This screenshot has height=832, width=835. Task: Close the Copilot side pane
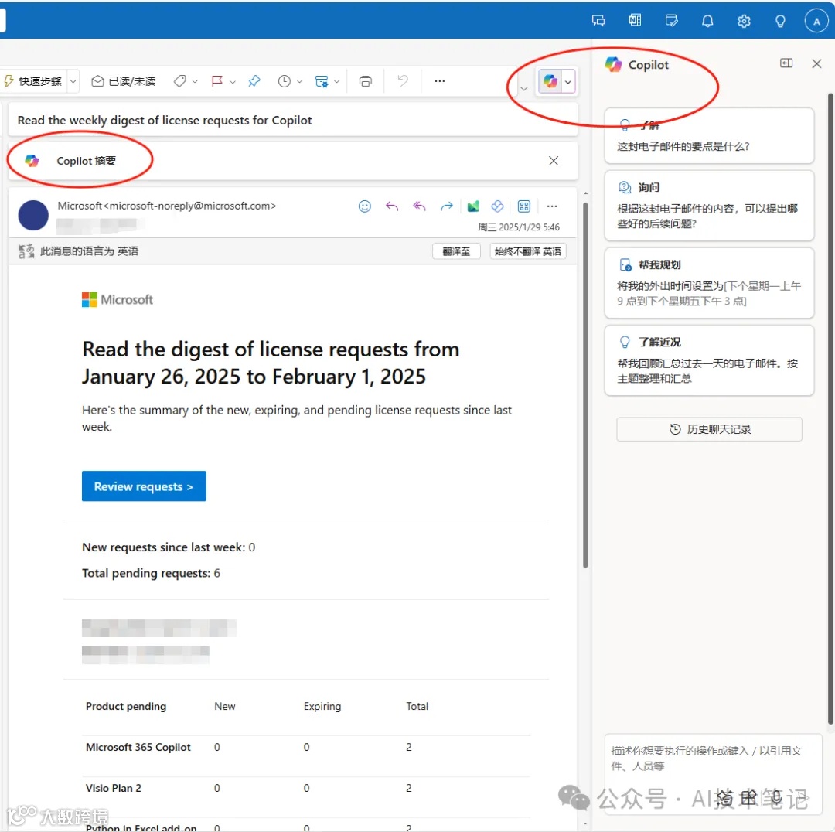pyautogui.click(x=817, y=64)
